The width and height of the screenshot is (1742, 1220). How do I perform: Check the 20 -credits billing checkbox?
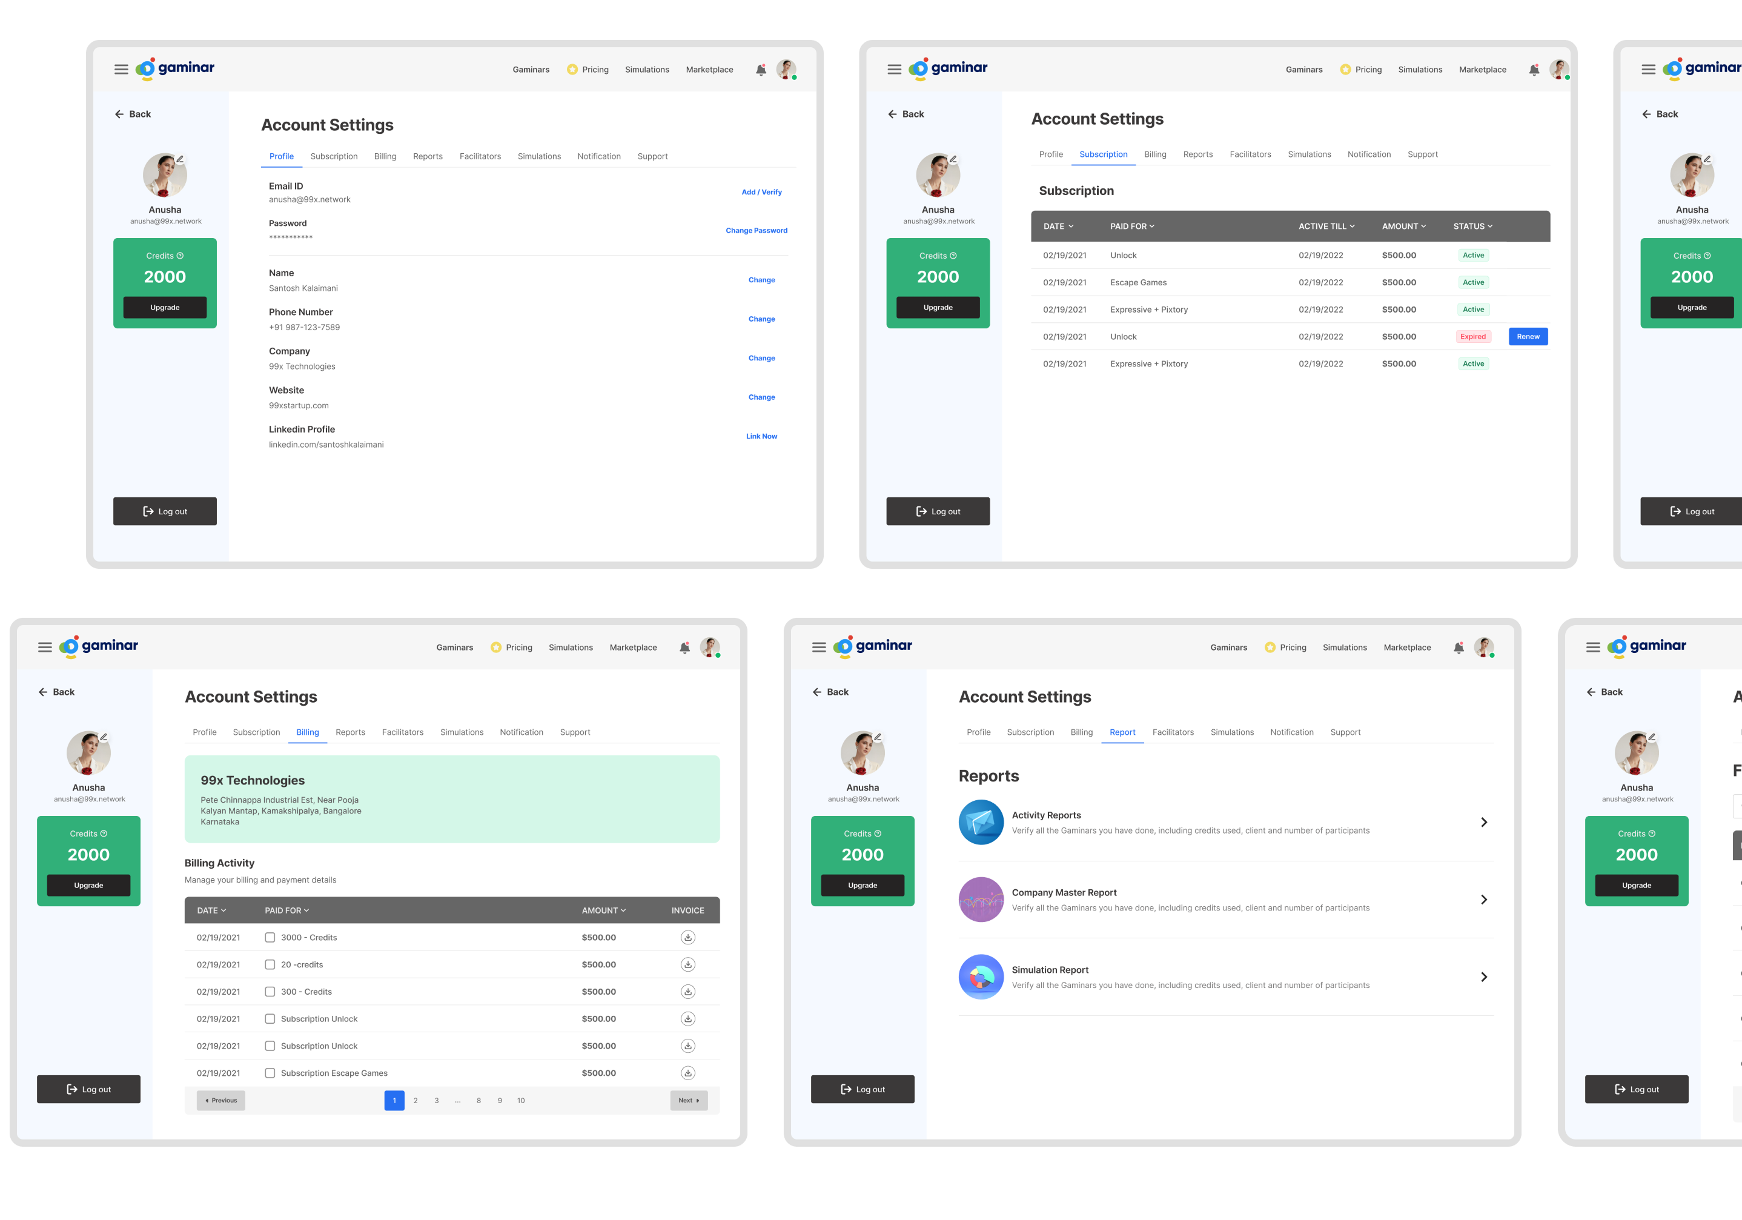[x=270, y=964]
